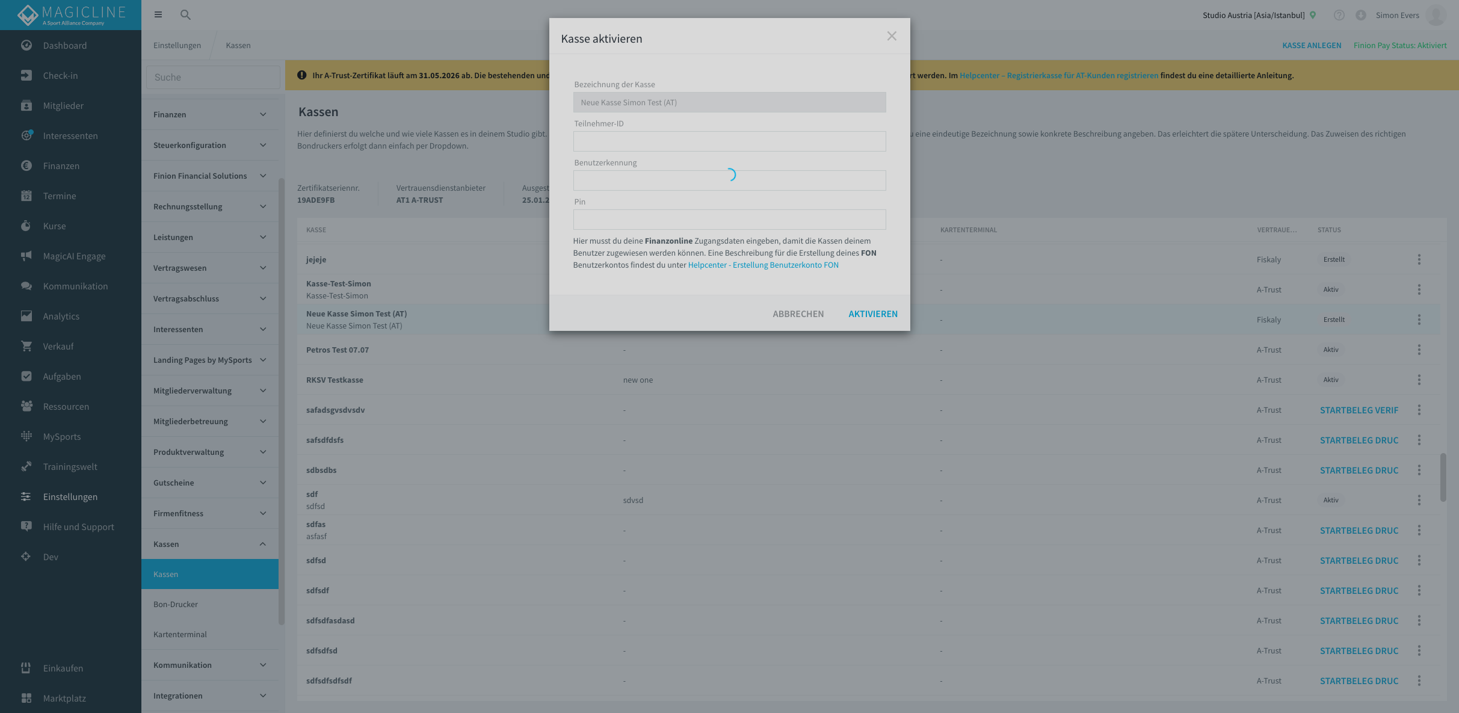Expand the Vertragswesen section
1459x713 pixels.
[x=210, y=268]
